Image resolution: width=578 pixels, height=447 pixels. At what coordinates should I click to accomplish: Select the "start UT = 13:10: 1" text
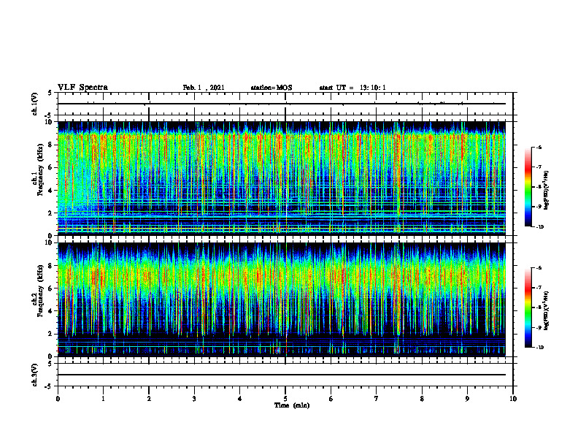click(x=352, y=88)
